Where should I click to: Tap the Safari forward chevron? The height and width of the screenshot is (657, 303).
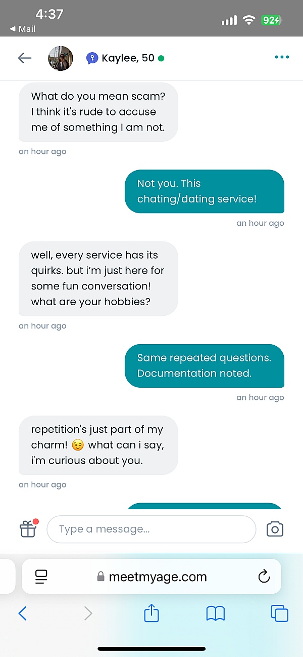click(x=88, y=613)
